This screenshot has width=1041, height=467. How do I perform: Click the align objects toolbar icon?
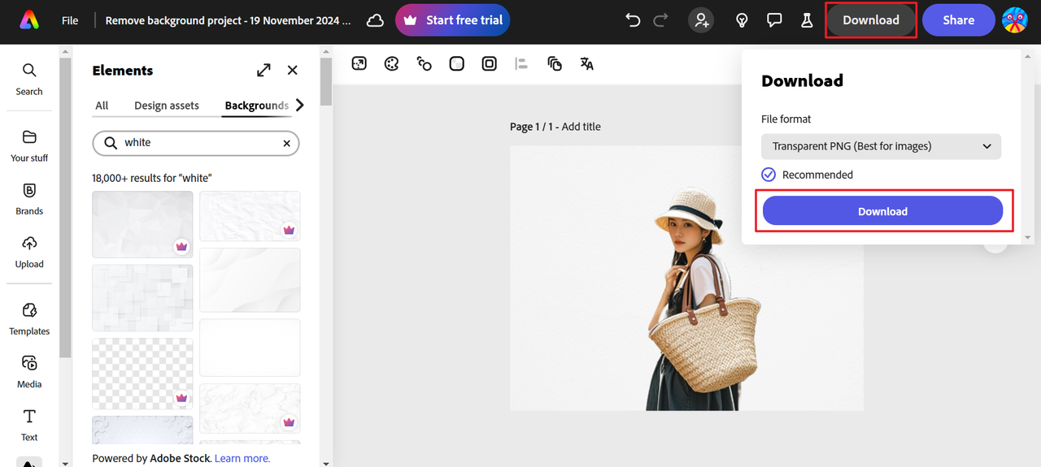521,63
